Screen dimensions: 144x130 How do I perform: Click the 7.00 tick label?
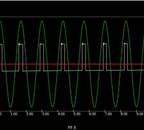click(108, 114)
